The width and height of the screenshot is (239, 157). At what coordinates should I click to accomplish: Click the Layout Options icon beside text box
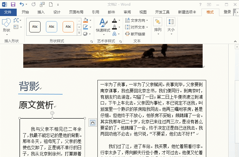tap(93, 122)
